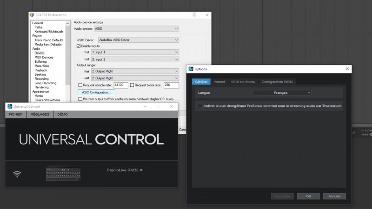Switch to the MIDI en réseau tab
Screen dimensions: 372x209
[x=243, y=82]
